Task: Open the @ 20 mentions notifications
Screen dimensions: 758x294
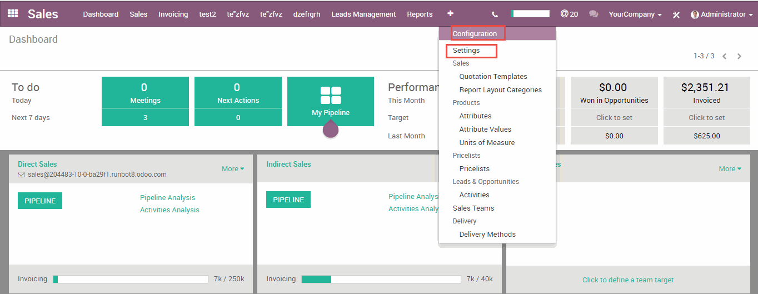Action: 569,14
